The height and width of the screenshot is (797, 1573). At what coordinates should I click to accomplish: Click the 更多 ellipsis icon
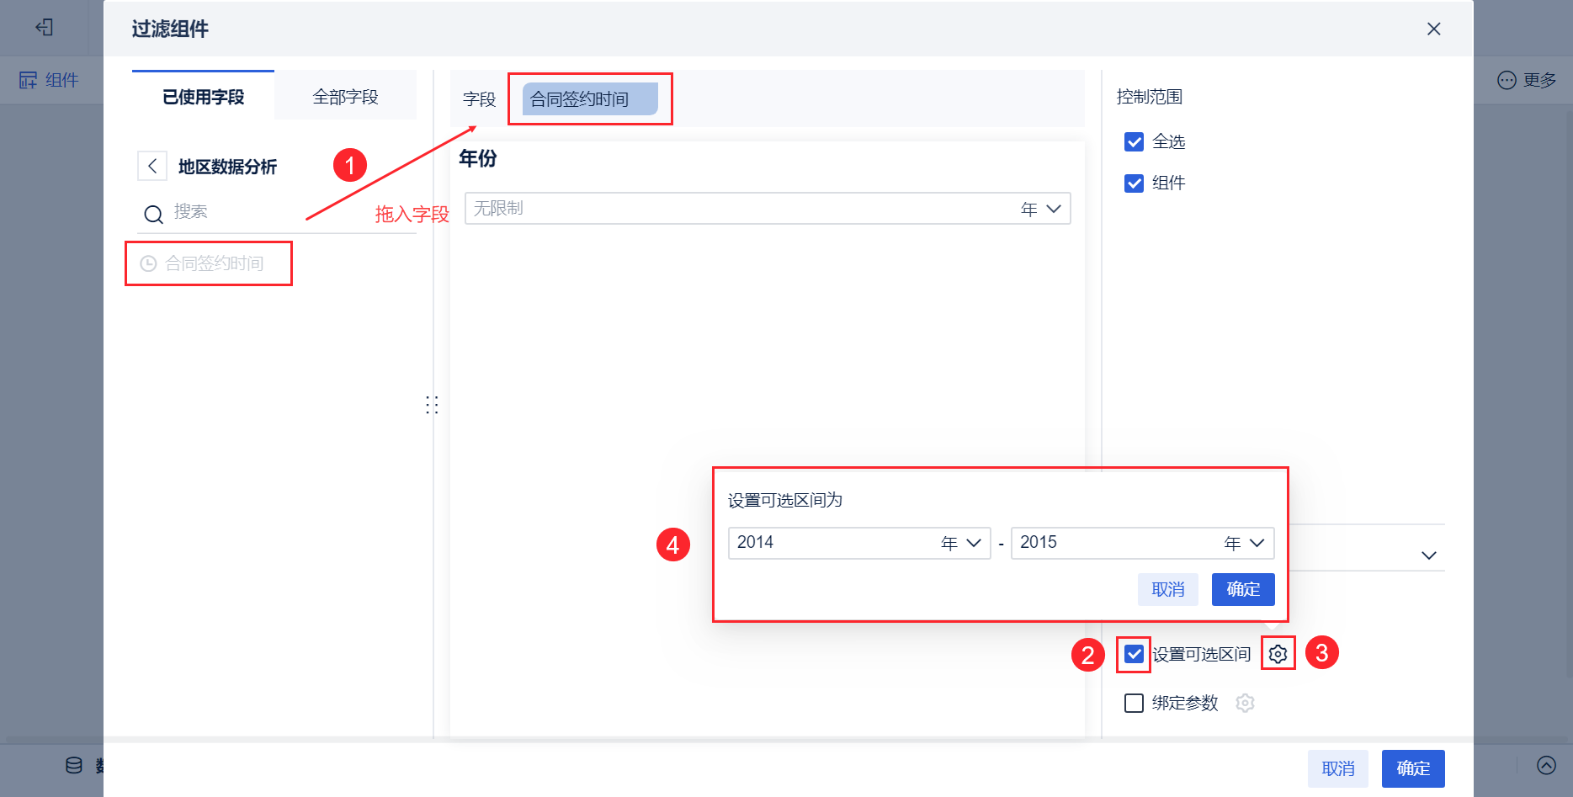(1507, 80)
